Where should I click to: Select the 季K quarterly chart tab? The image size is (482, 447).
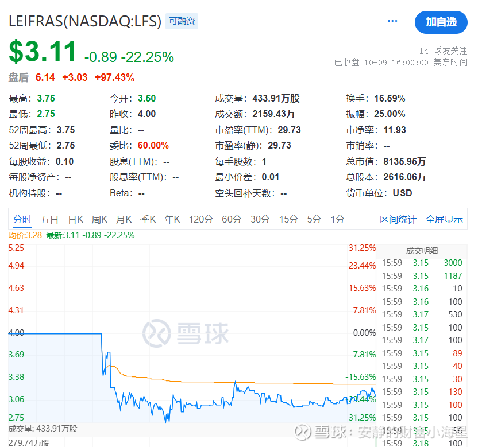[148, 220]
